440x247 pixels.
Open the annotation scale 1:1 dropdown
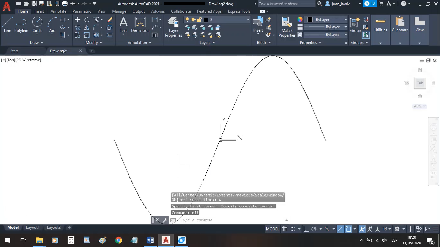pos(387,229)
